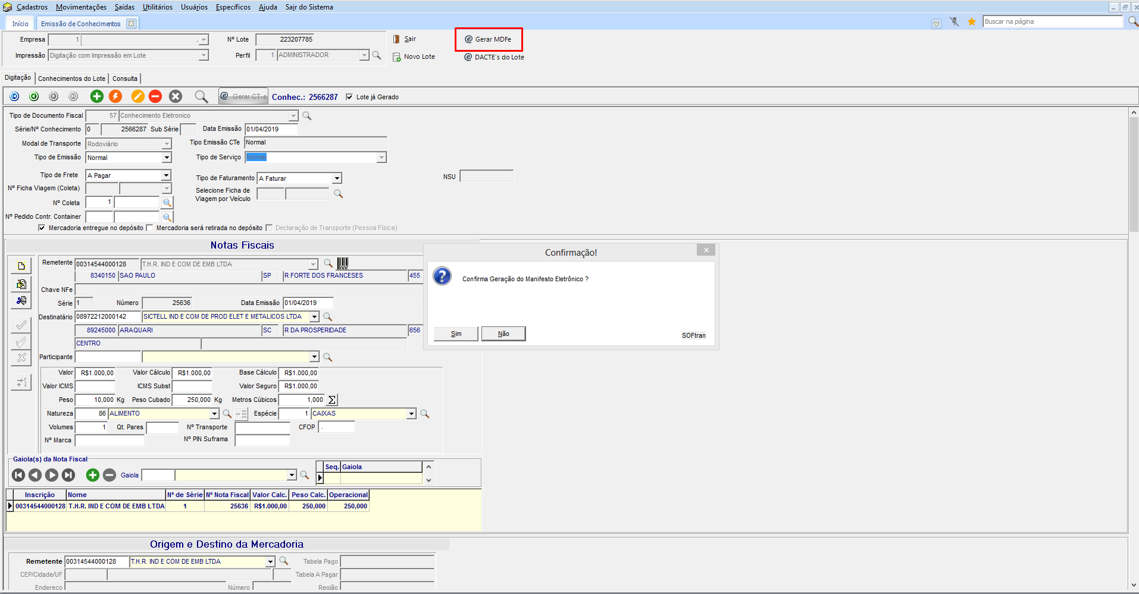Switch to the Consulta tab
Viewport: 1139px width, 594px height.
coord(125,78)
